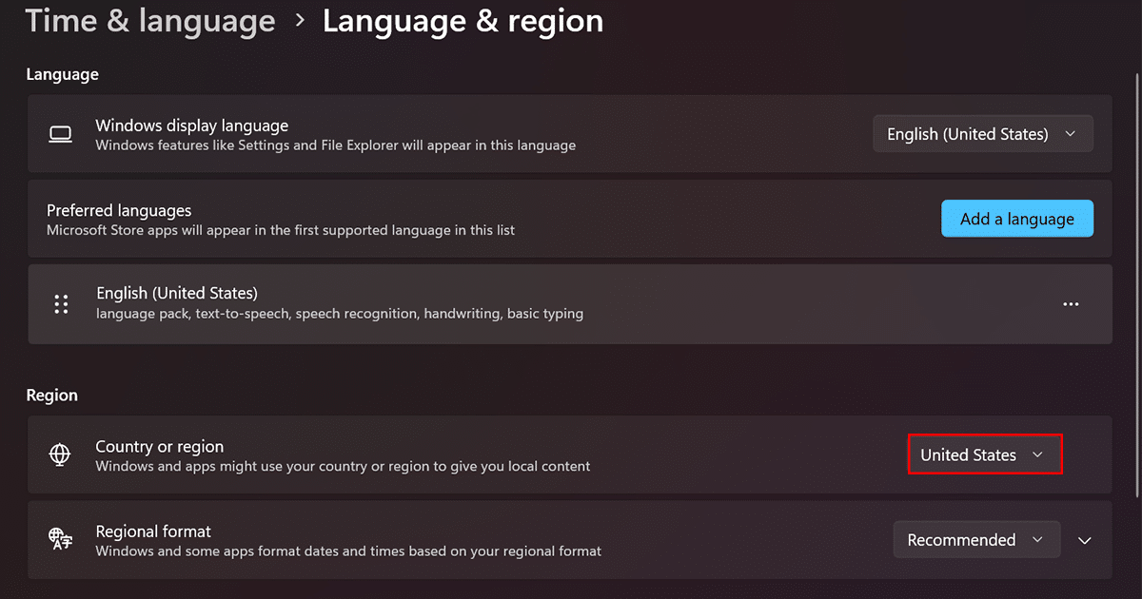Click the globe icon for Country or region

60,454
